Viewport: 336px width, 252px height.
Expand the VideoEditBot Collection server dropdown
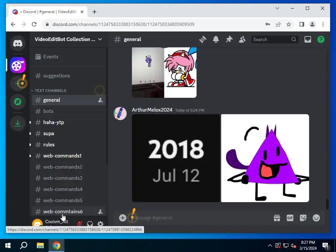[100, 39]
